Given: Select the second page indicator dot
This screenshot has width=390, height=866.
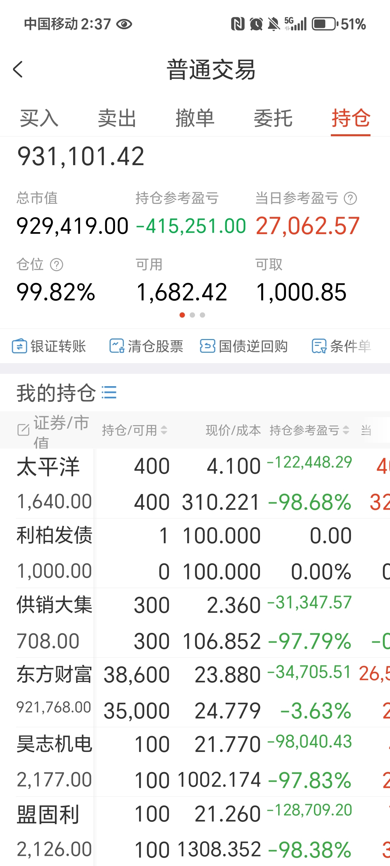Looking at the screenshot, I should pos(192,315).
